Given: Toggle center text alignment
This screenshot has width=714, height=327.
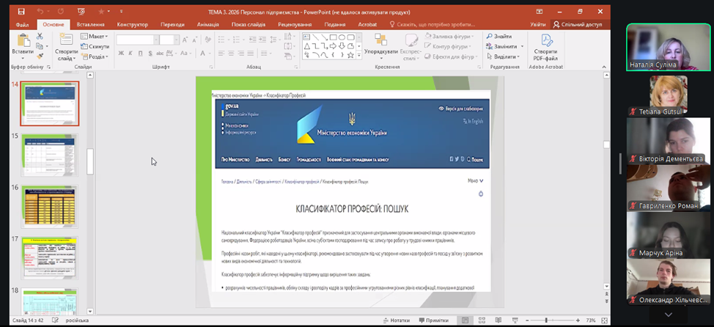Looking at the screenshot, I should click(232, 54).
